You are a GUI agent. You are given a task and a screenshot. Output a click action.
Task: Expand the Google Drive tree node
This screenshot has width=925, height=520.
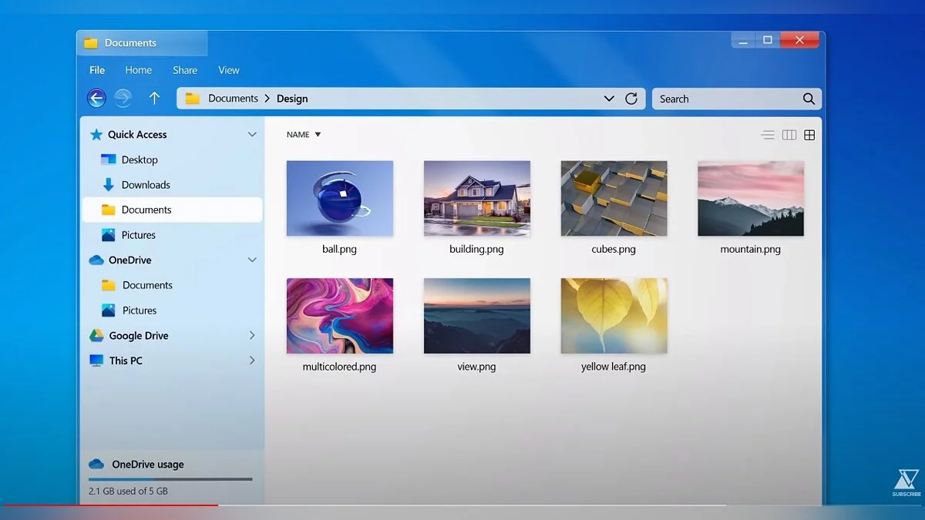251,336
